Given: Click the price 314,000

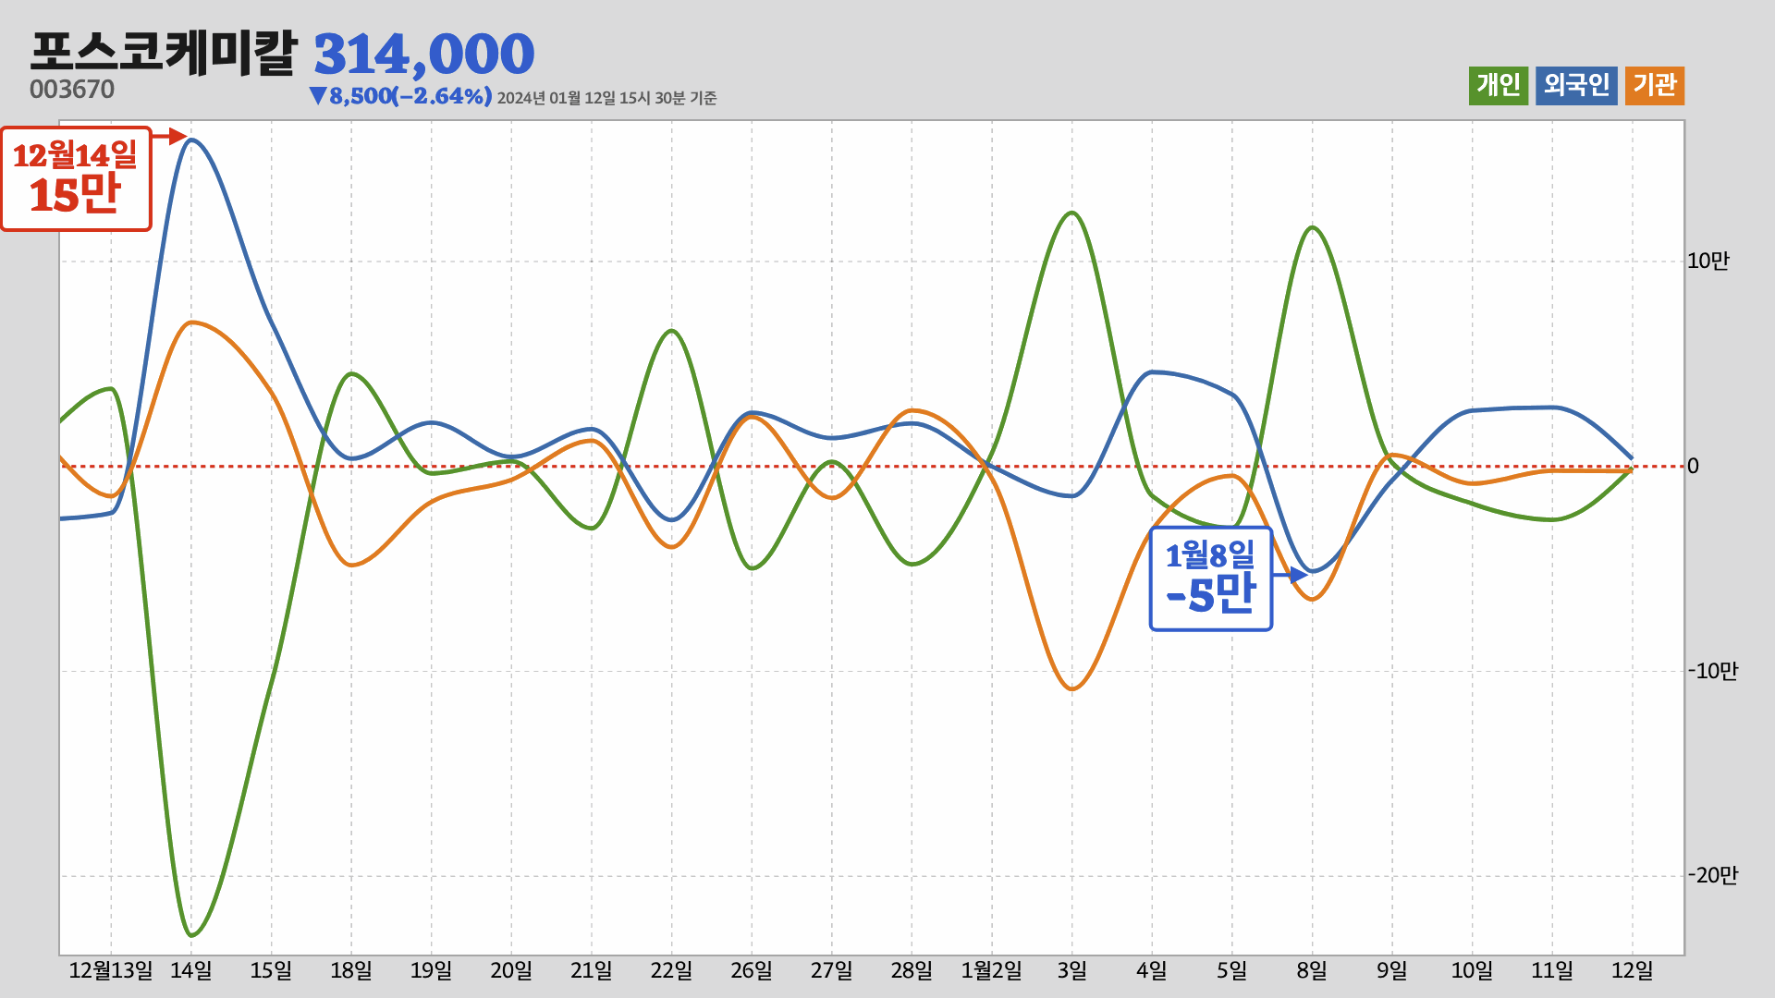Looking at the screenshot, I should tap(424, 55).
